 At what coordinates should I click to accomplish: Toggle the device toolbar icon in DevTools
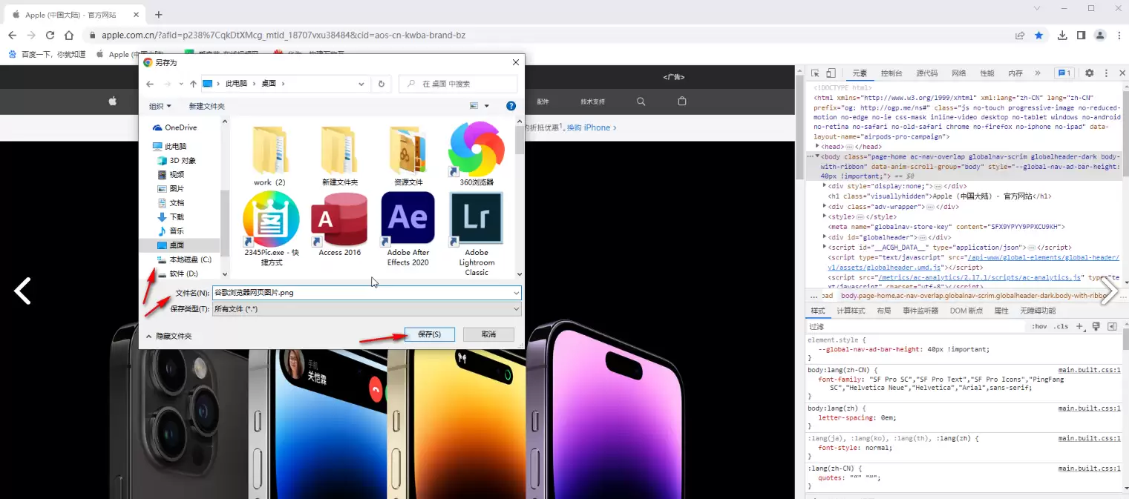tap(831, 73)
